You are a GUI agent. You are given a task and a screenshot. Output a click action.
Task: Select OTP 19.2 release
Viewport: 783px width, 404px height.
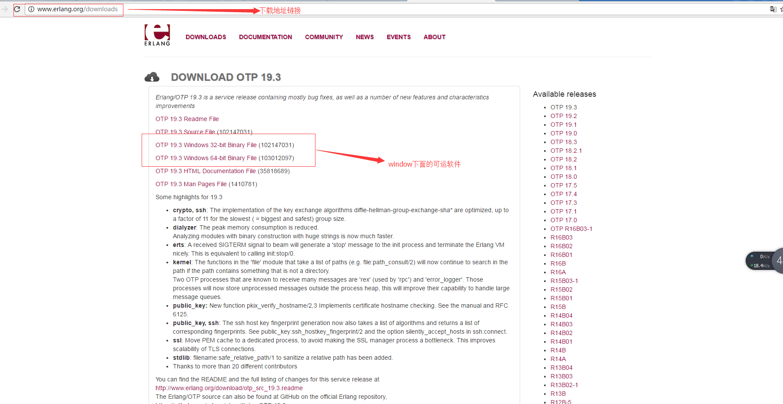564,116
